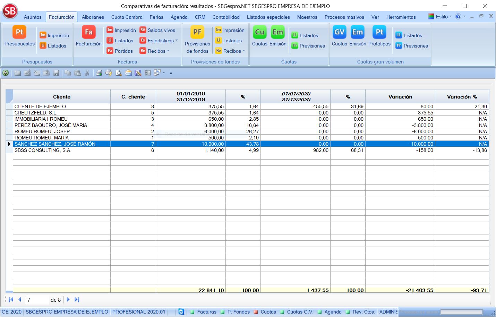Toggle the Facturas status indicator

[193, 312]
